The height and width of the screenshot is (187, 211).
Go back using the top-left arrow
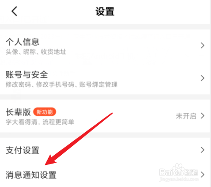pyautogui.click(x=15, y=11)
